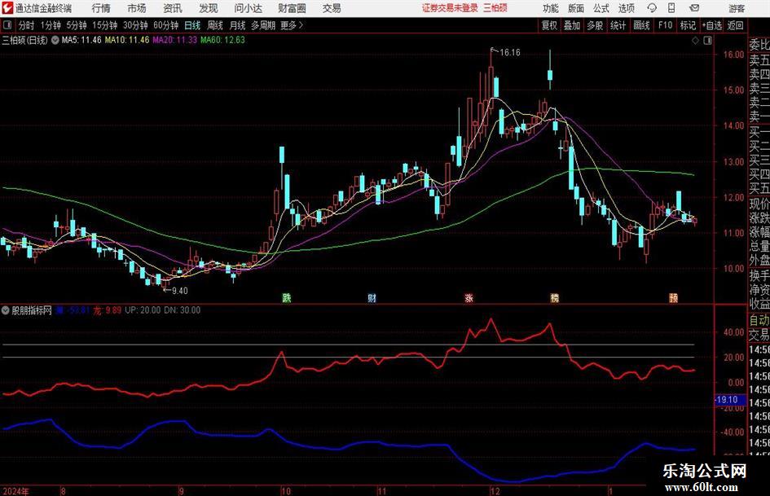The height and width of the screenshot is (496, 770).
Task: Open the 行情 menu
Action: [101, 8]
